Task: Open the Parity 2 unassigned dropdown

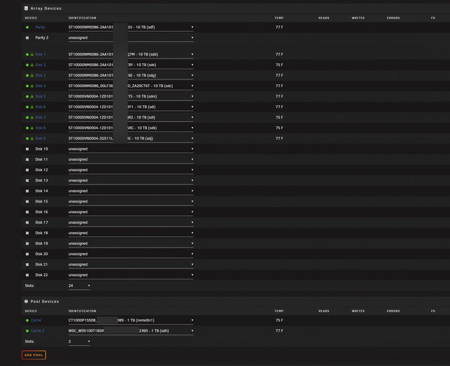Action: tap(131, 38)
